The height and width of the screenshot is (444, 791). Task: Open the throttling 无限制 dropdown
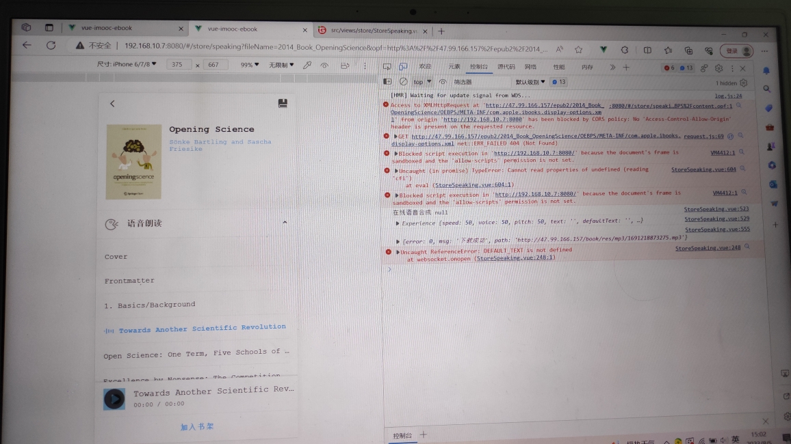point(281,65)
